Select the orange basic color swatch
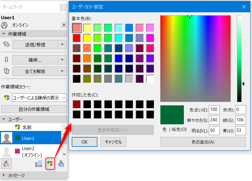 click(87, 58)
